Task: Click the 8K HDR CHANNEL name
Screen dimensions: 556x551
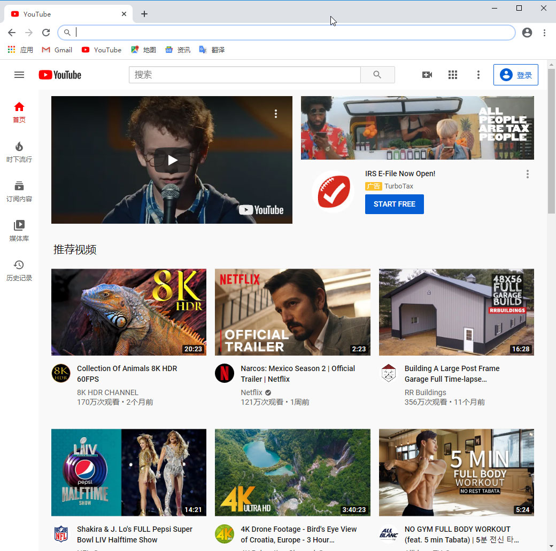Action: (107, 392)
